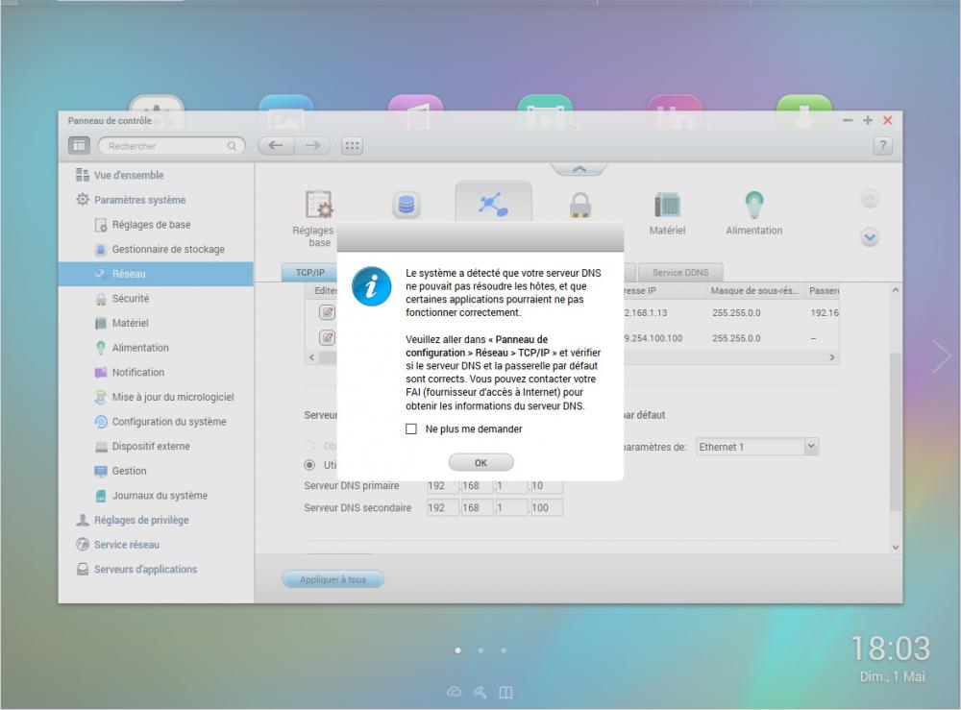
Task: Click the grid view icon in the toolbar
Action: 352,146
